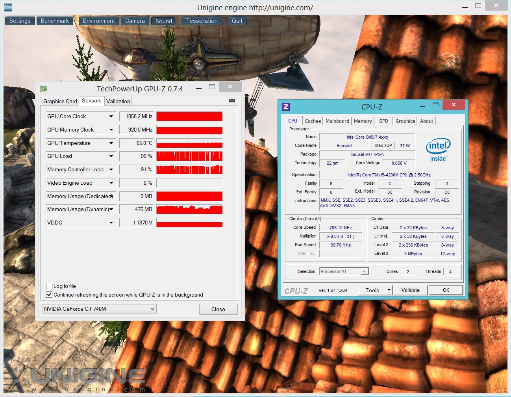
Task: Click the Close button in GPU-Z
Action: pos(218,309)
